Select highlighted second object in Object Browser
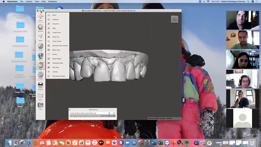This screenshot has width=261, height=147. pos(93,116)
